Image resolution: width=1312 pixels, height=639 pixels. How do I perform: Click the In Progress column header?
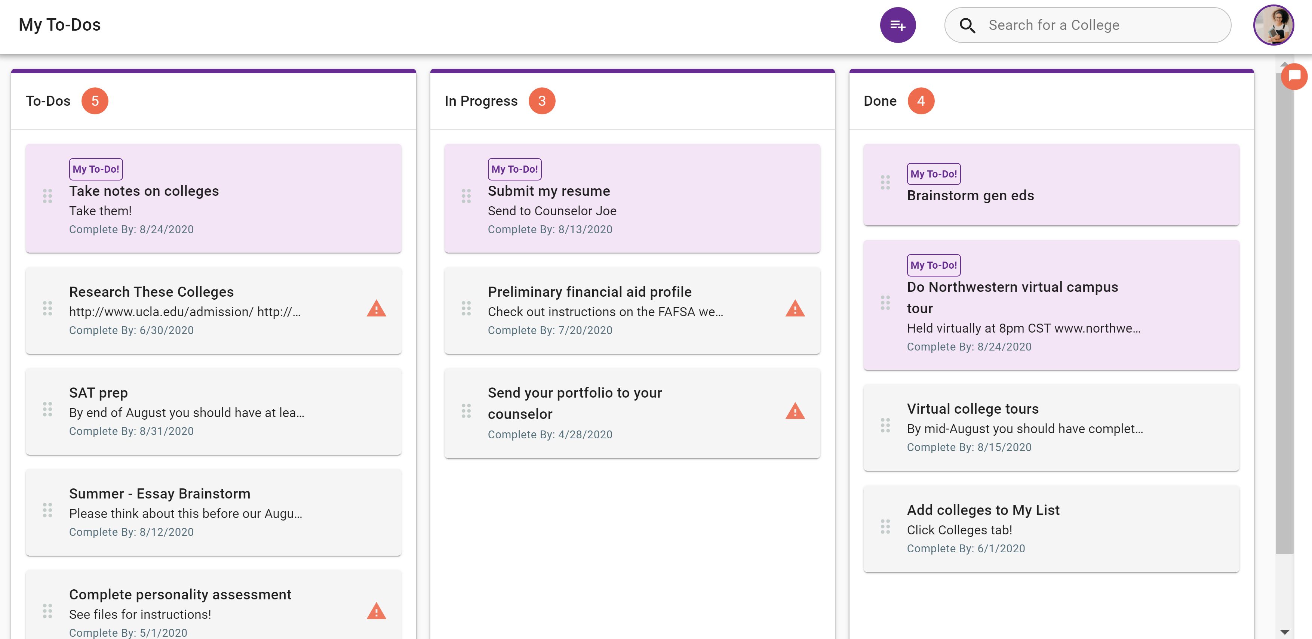(481, 101)
